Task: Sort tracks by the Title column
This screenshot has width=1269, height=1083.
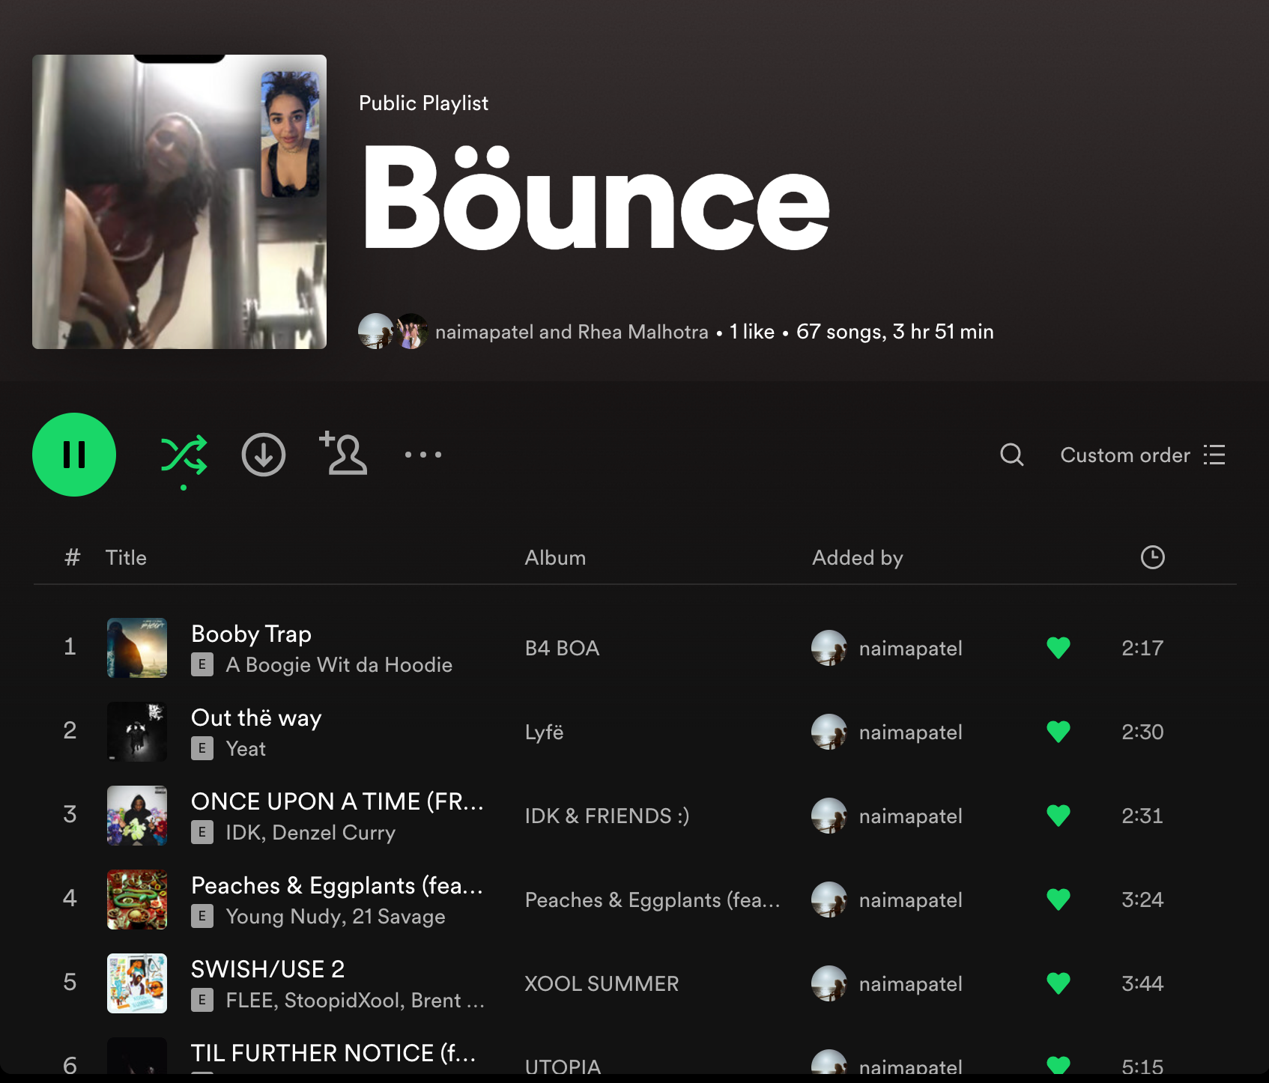Action: pyautogui.click(x=126, y=558)
